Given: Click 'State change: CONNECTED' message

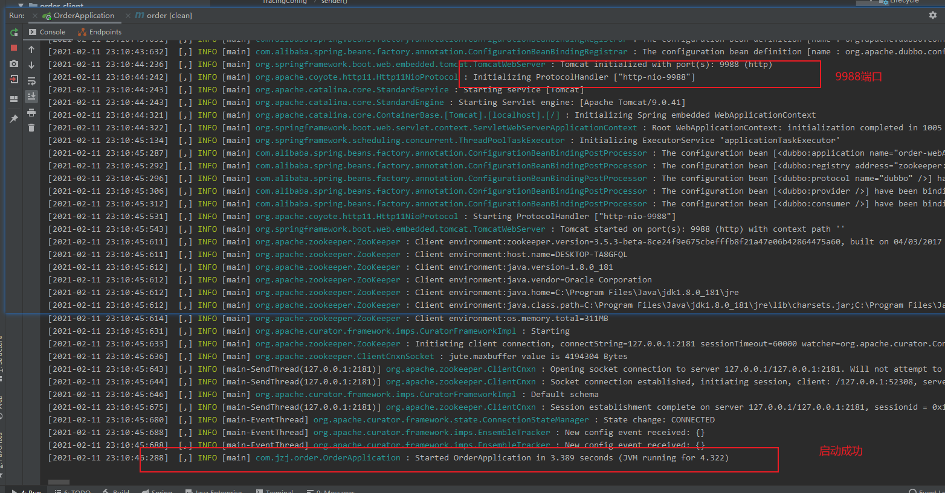Looking at the screenshot, I should [659, 420].
